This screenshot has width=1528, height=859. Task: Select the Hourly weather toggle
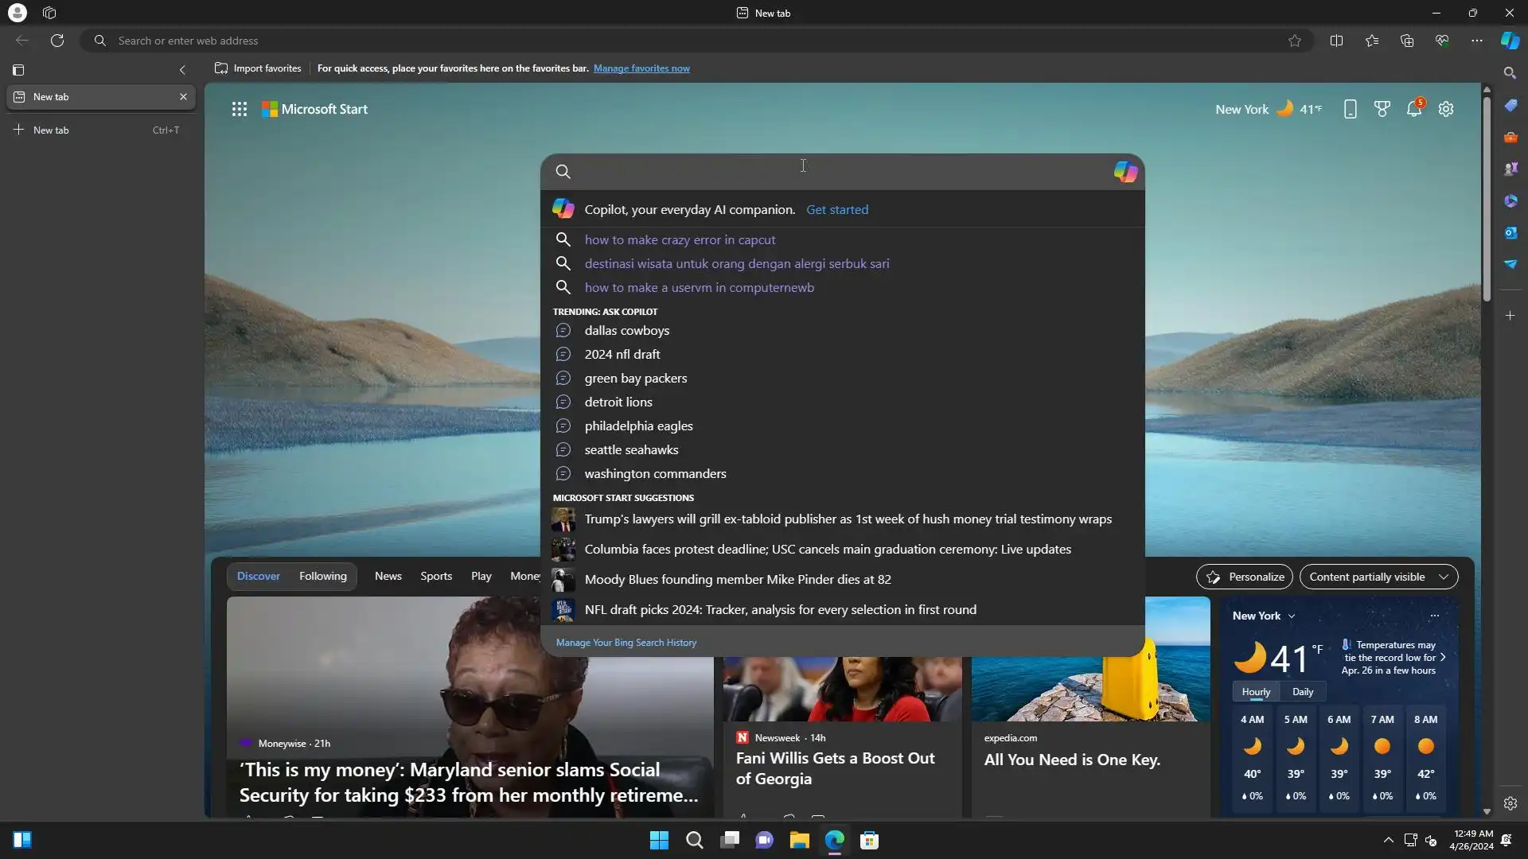click(1256, 692)
